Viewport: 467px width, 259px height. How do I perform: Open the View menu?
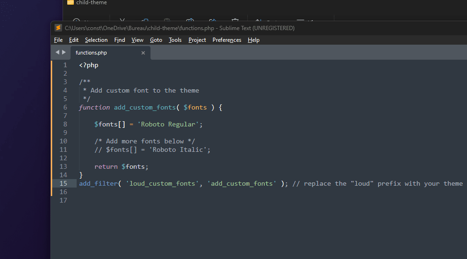coord(137,40)
